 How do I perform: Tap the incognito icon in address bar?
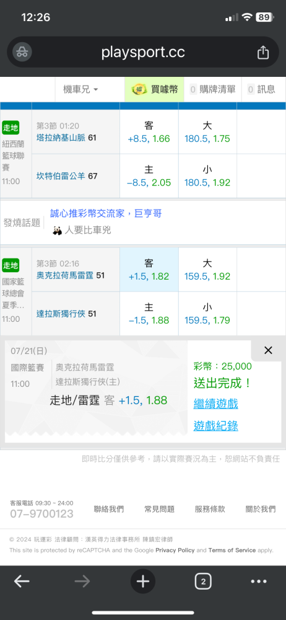point(22,52)
